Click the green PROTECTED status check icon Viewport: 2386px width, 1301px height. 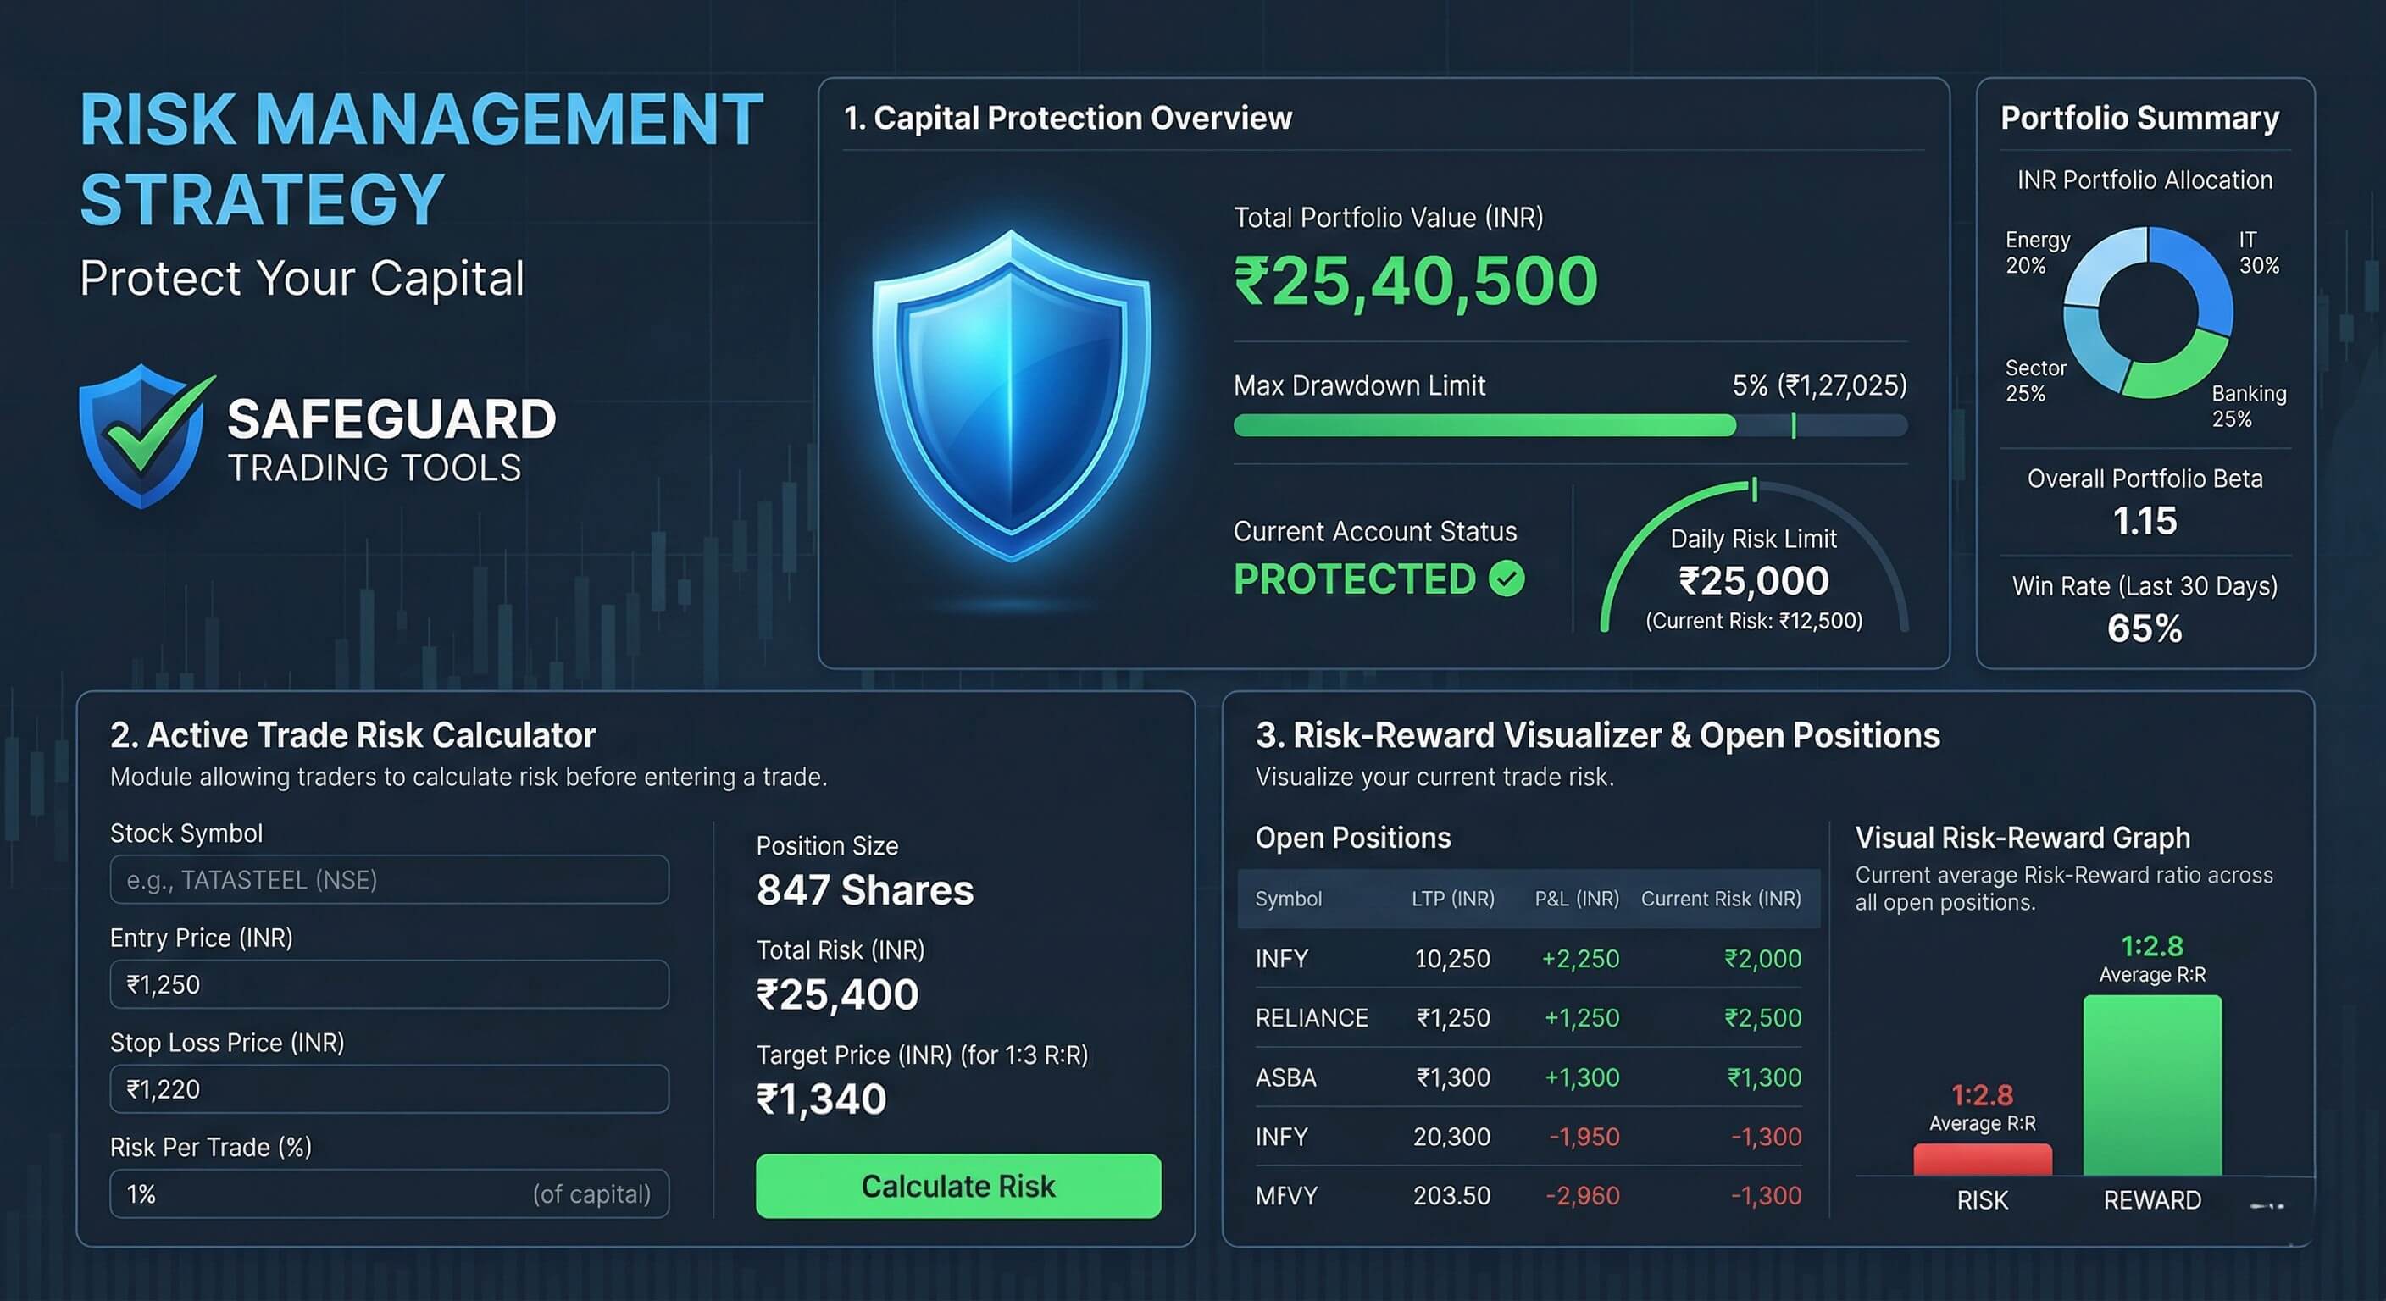[x=1507, y=579]
